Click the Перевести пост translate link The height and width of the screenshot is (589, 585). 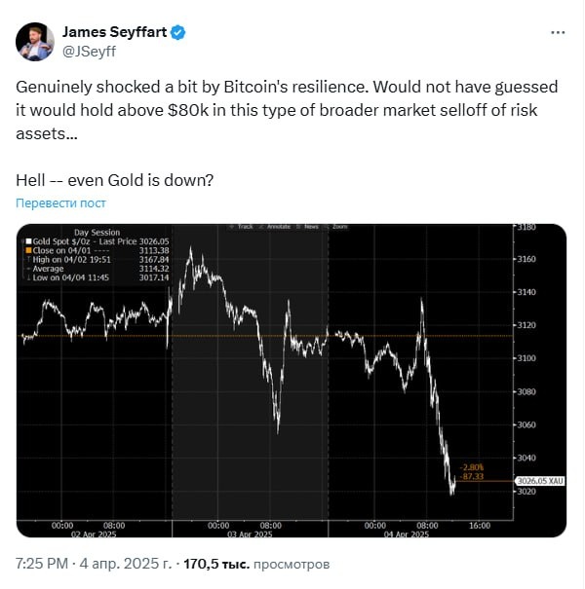click(60, 203)
